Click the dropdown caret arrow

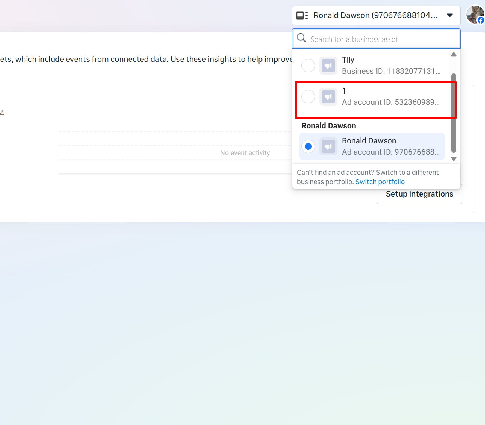click(x=450, y=15)
